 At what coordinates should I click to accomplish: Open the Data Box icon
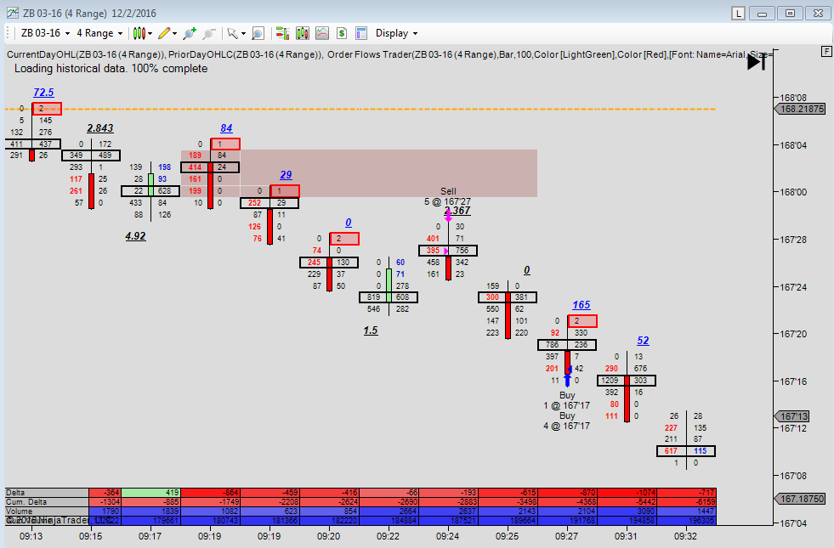click(341, 33)
